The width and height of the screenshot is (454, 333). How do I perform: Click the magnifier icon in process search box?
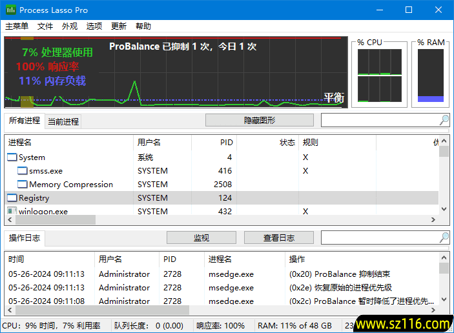coord(444,120)
